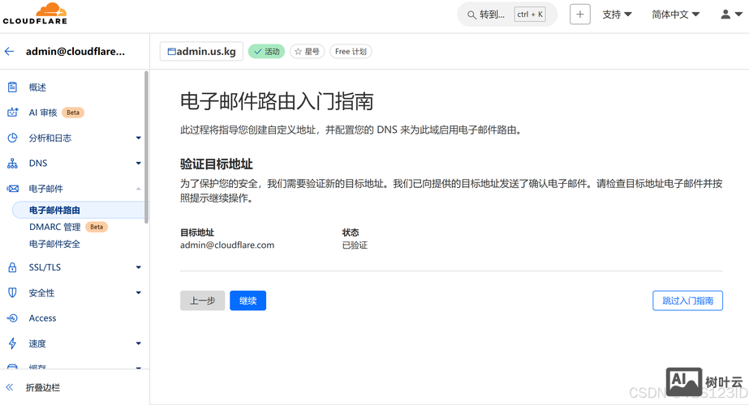This screenshot has height=405, width=749.
Task: Click the double-chevron collapse sidebar icon
Action: click(x=10, y=387)
